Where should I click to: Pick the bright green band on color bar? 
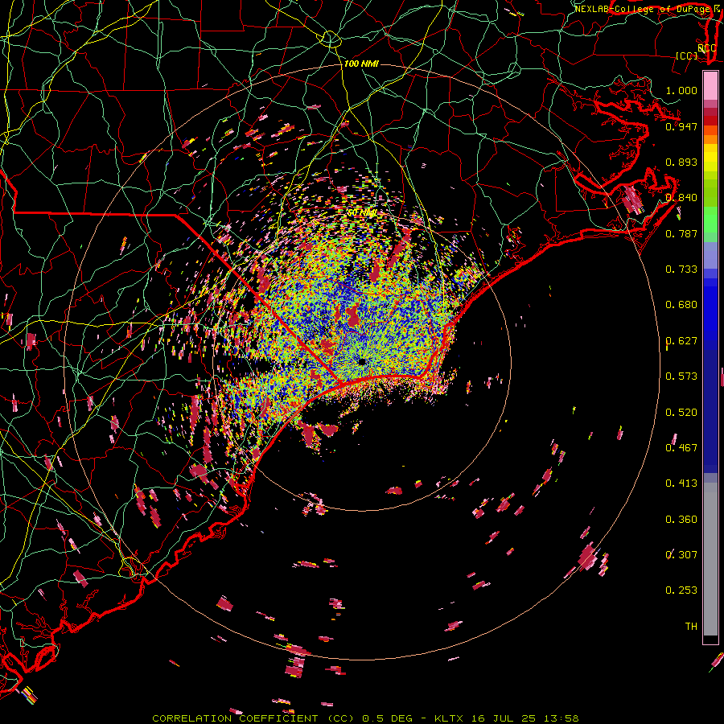point(710,220)
